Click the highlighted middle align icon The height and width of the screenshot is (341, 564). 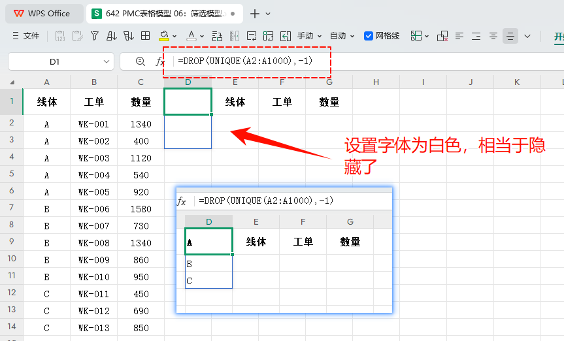(510, 36)
